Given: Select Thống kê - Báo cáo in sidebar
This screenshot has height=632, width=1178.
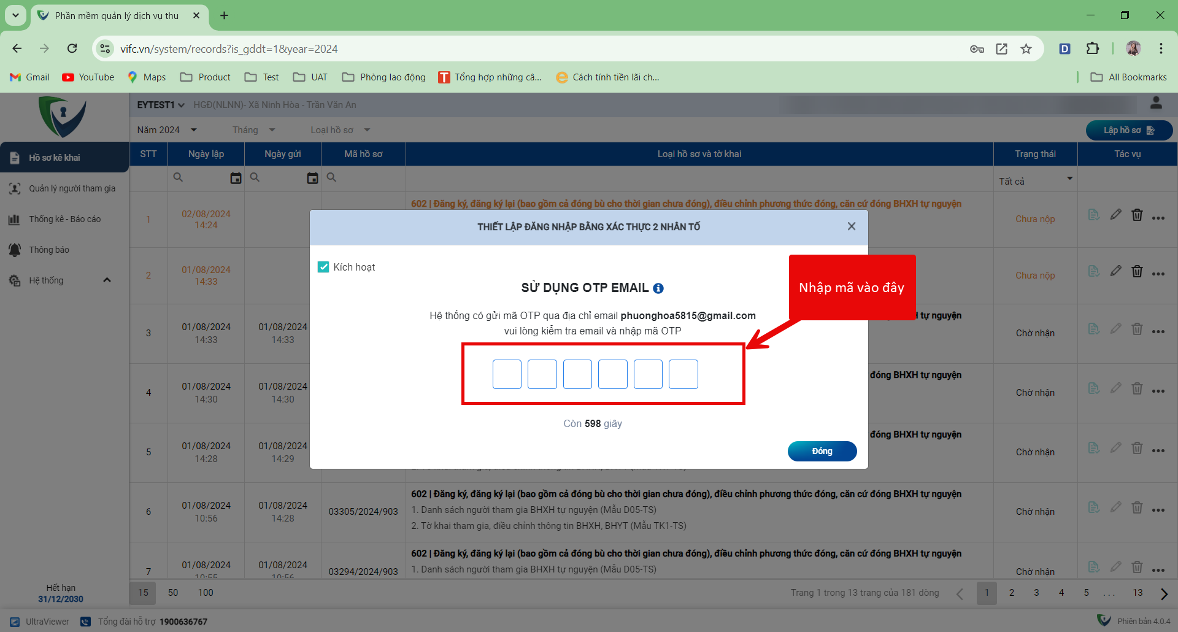Looking at the screenshot, I should [x=64, y=219].
